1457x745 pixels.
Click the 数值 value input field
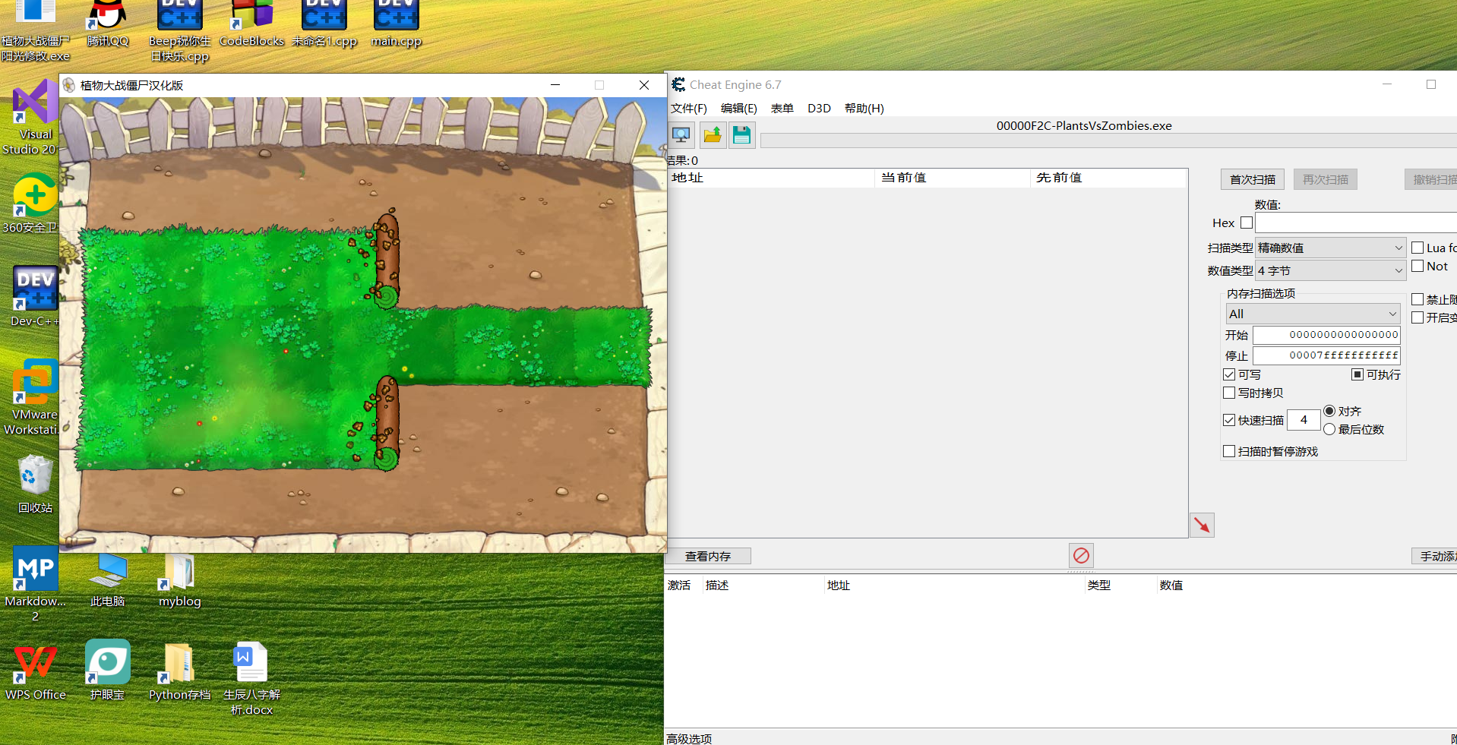(x=1356, y=223)
